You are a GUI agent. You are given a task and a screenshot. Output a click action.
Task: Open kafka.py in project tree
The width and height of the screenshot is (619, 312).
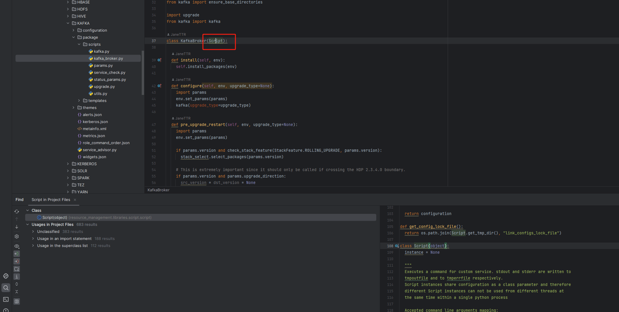point(99,51)
